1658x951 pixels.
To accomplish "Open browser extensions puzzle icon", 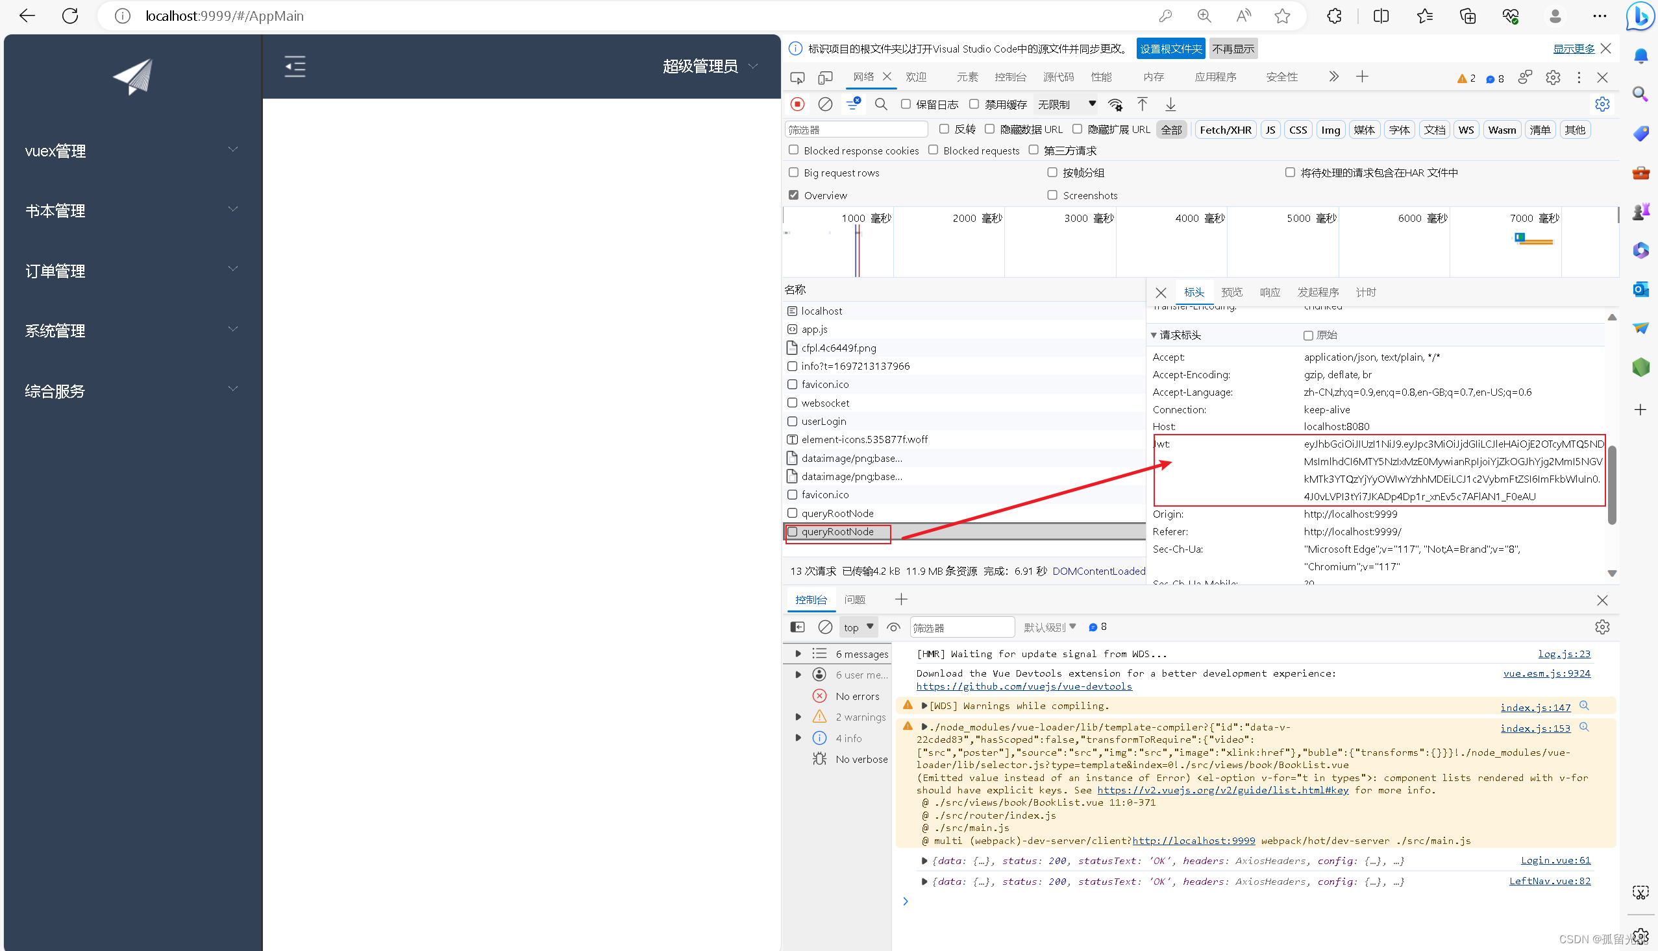I will (x=1334, y=16).
